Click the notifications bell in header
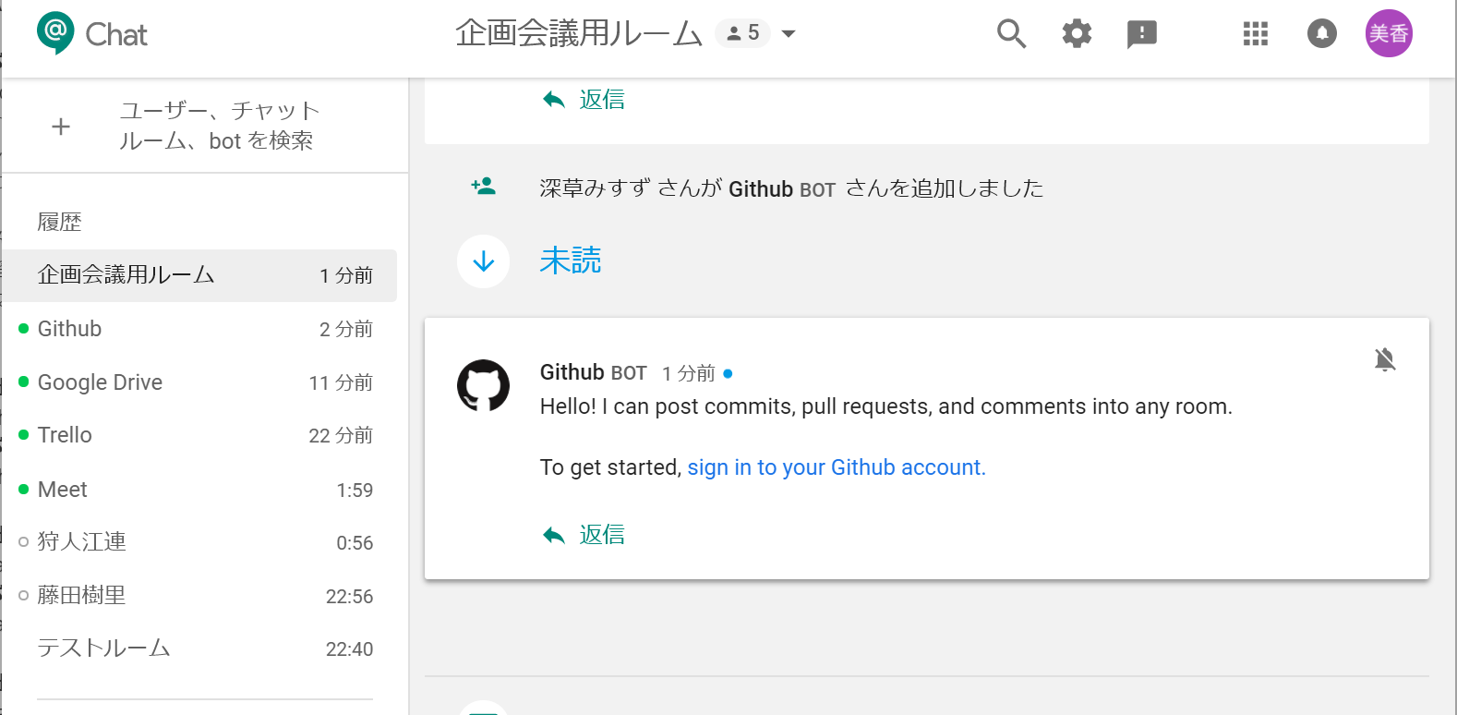Screen dimensions: 1457x715 (1322, 34)
